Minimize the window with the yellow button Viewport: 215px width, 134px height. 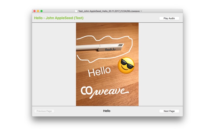38,11
